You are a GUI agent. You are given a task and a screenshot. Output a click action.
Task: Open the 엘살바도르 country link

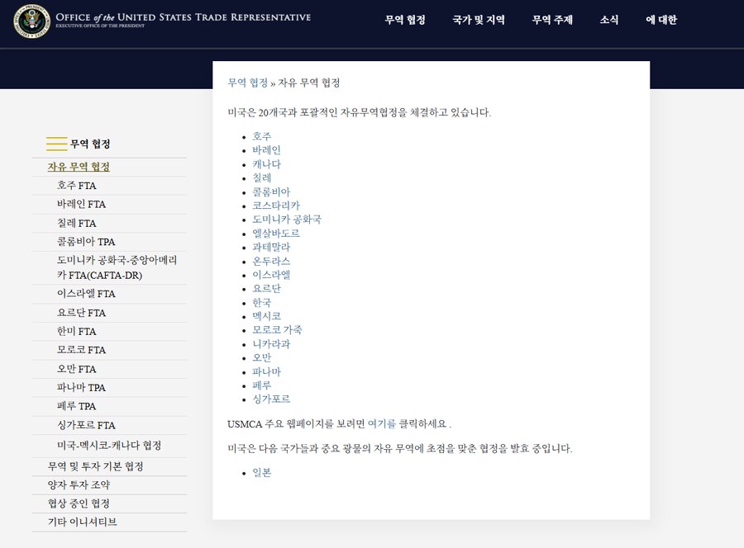[x=276, y=234]
